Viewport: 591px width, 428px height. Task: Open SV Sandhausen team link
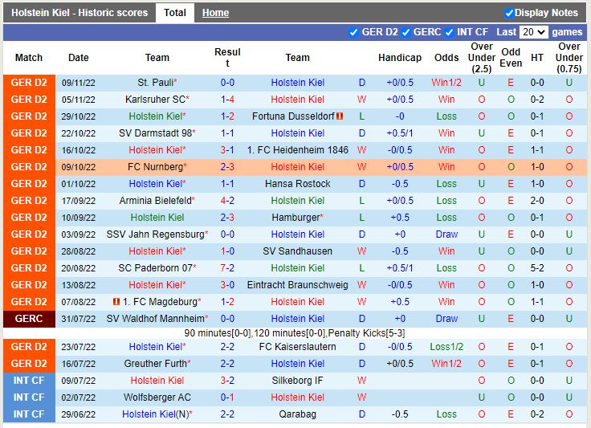[x=297, y=251]
